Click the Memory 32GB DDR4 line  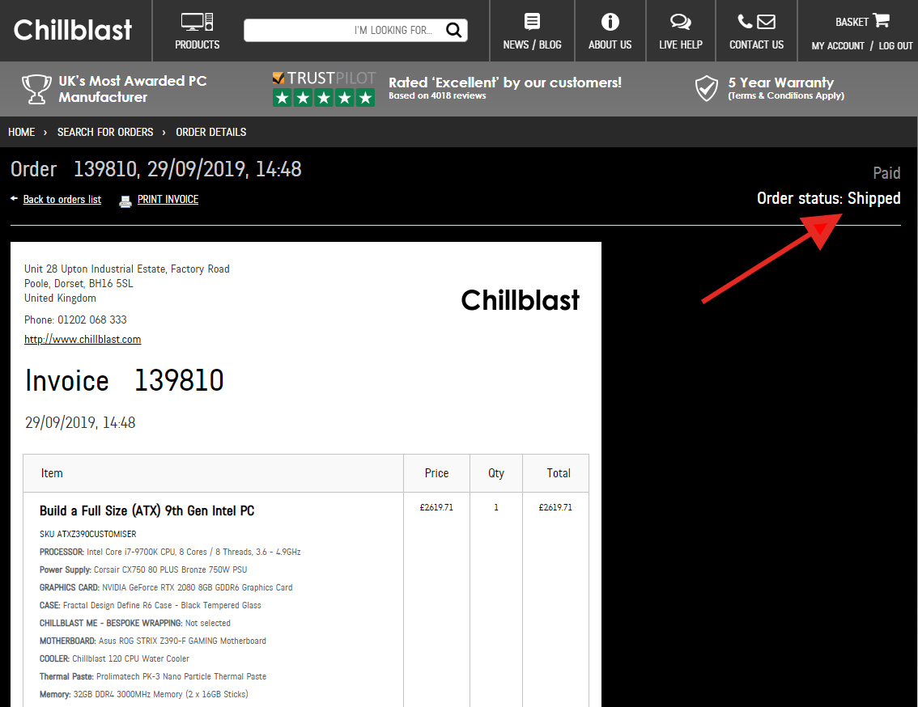(144, 695)
